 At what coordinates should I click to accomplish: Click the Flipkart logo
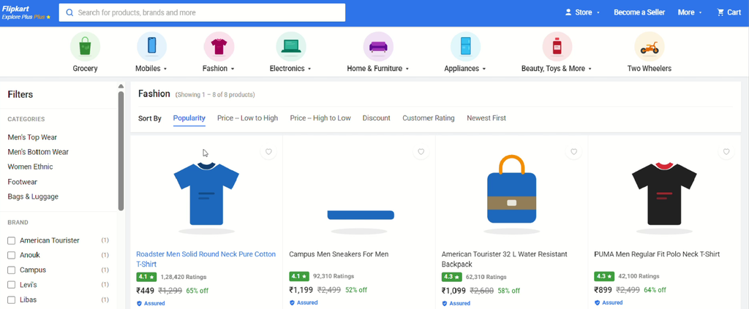click(x=16, y=9)
